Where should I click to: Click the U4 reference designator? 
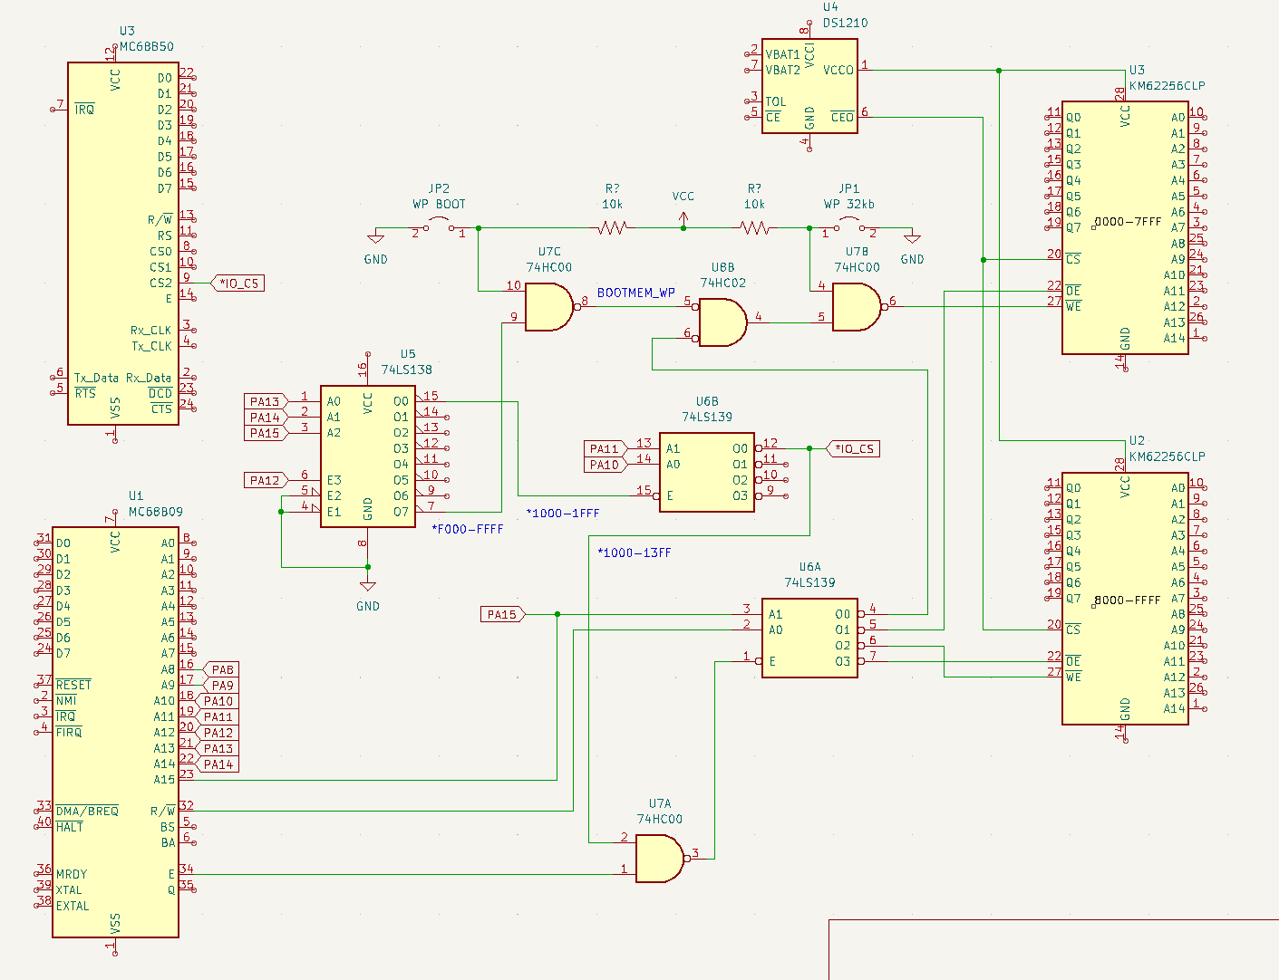(830, 7)
